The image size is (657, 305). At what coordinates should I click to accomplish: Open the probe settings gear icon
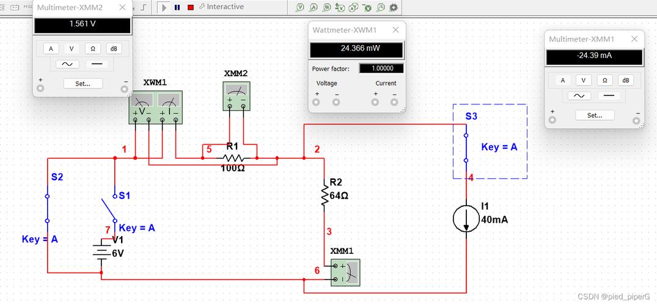coord(394,7)
